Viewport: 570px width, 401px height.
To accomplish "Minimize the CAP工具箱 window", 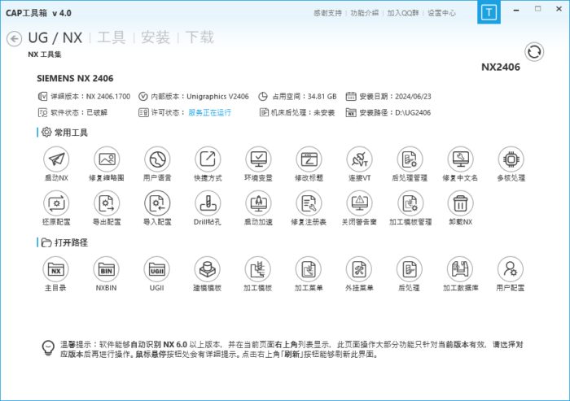I will 515,11.
